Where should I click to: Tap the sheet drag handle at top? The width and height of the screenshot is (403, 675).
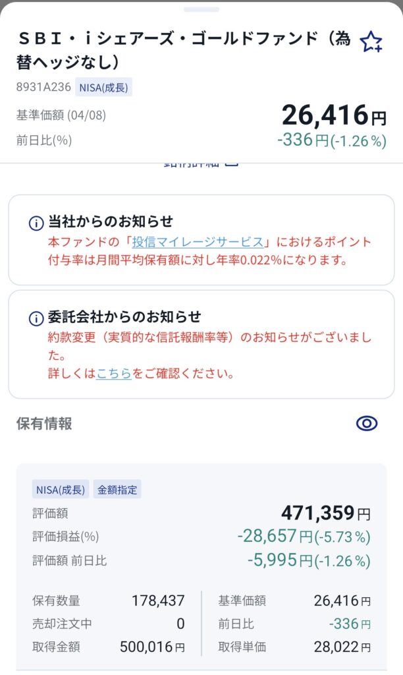[201, 9]
